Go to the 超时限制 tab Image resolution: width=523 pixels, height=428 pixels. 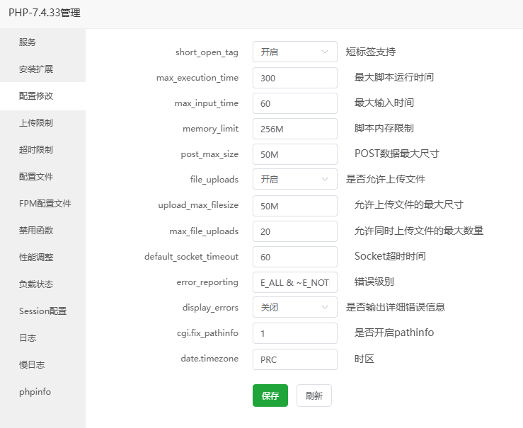click(x=36, y=150)
